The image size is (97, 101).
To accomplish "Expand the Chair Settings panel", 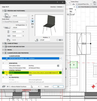I will (3, 43).
